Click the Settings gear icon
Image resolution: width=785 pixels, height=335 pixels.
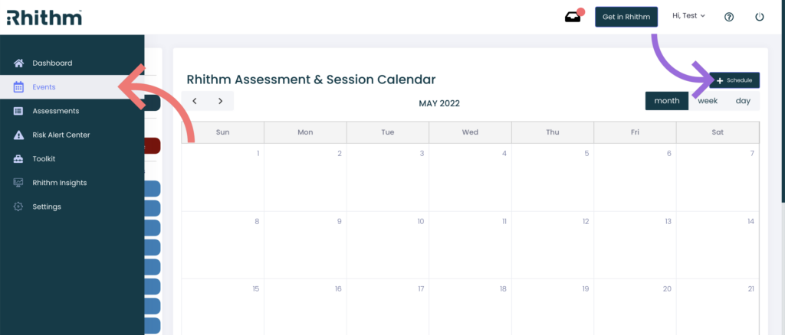(x=18, y=207)
